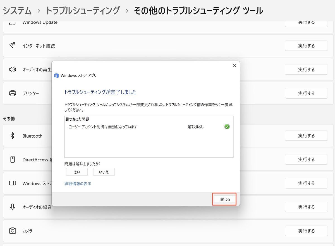Click the Windows Update refresh icon

coord(13,23)
